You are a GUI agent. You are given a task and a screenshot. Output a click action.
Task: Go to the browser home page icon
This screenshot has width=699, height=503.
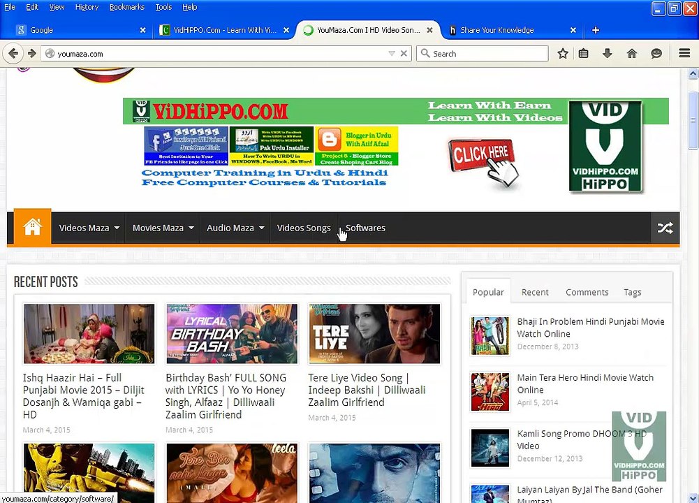coord(632,54)
